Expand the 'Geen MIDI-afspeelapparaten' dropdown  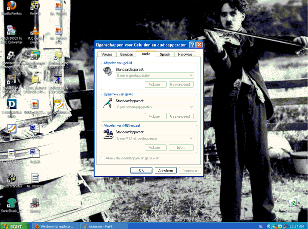[191, 138]
